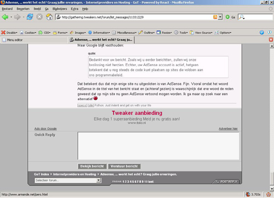Viewport: 274px width, 198px height.
Task: Open the CSS toolbar menu
Action: pyautogui.click(x=44, y=33)
